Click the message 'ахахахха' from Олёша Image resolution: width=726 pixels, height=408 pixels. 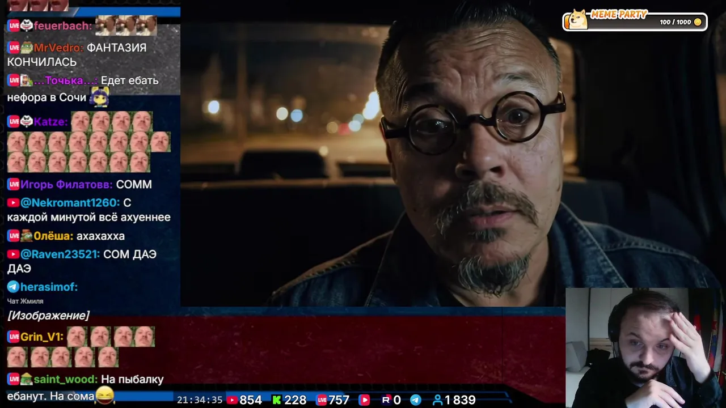(x=100, y=236)
